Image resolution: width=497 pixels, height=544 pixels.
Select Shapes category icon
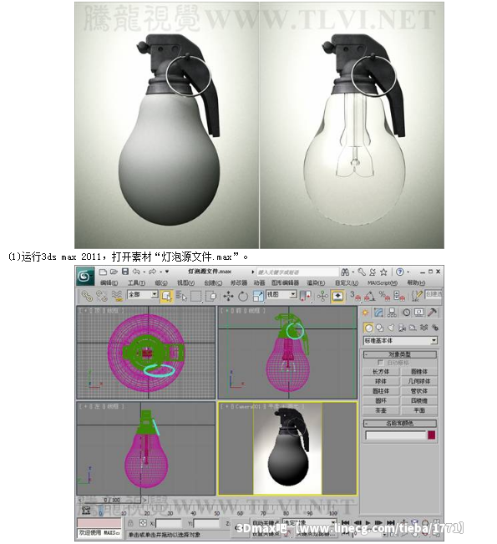380,328
